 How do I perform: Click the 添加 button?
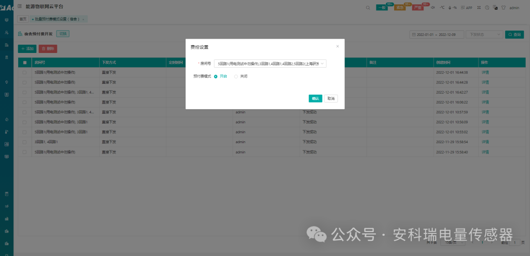27,49
